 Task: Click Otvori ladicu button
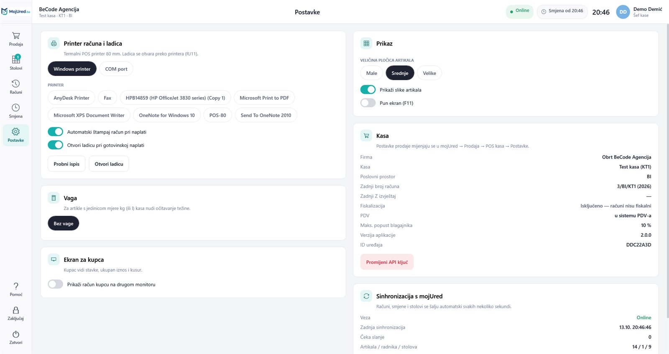tap(109, 164)
